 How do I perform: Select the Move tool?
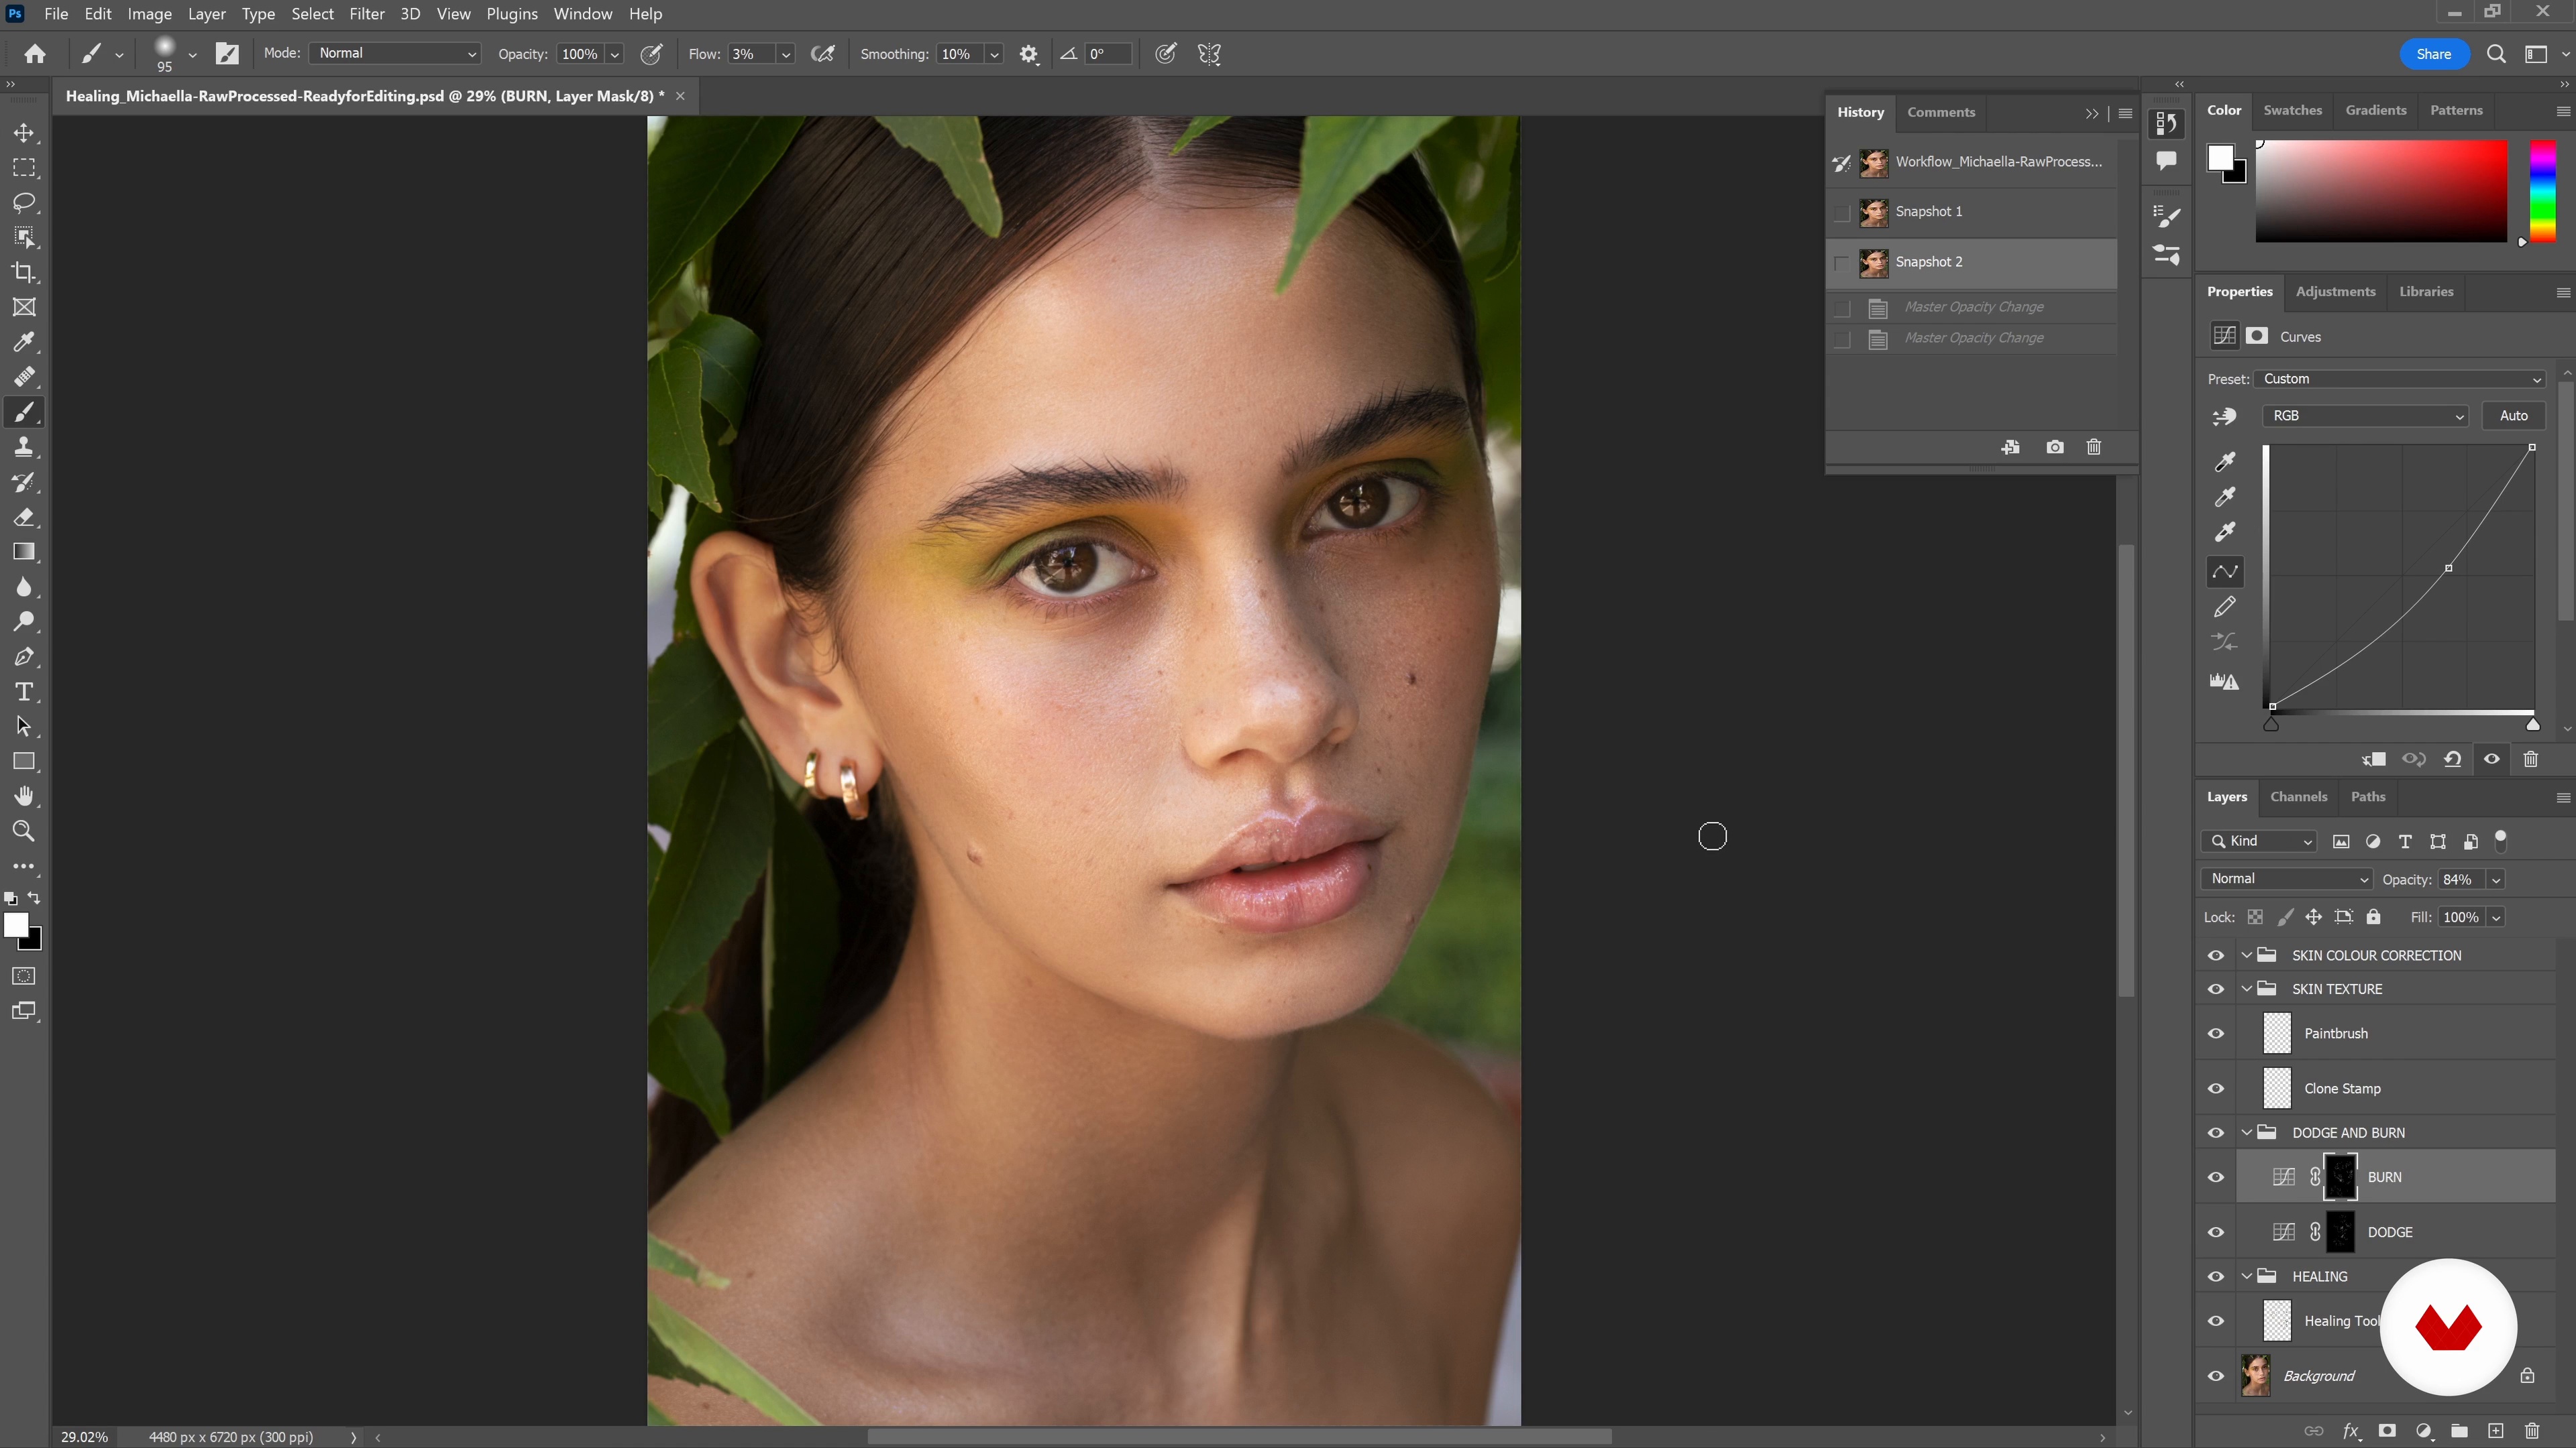click(24, 133)
